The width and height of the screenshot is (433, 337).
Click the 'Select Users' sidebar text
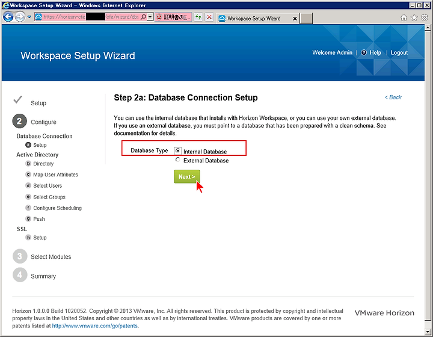coord(48,185)
